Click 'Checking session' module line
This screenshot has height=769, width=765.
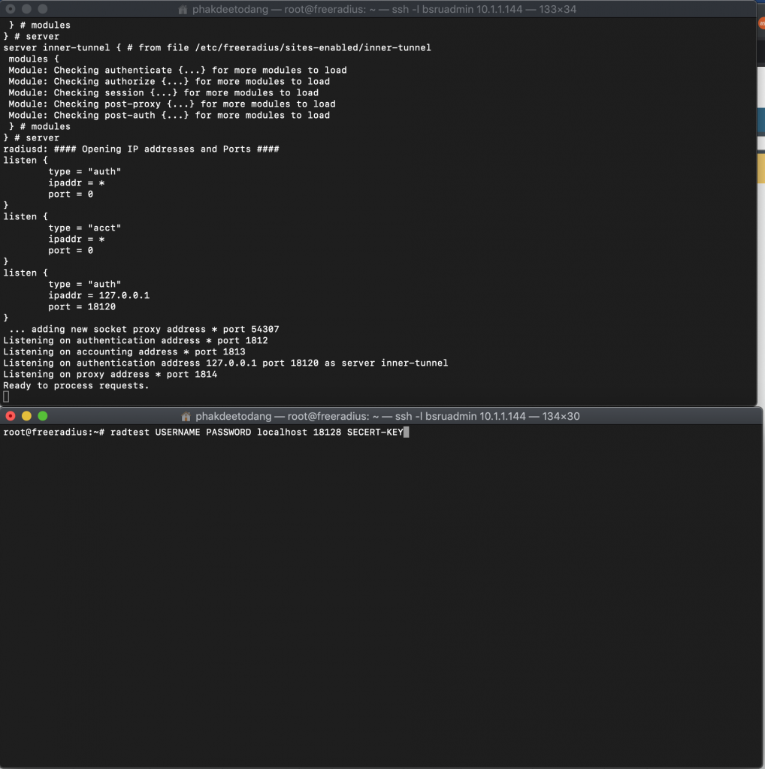tap(163, 92)
